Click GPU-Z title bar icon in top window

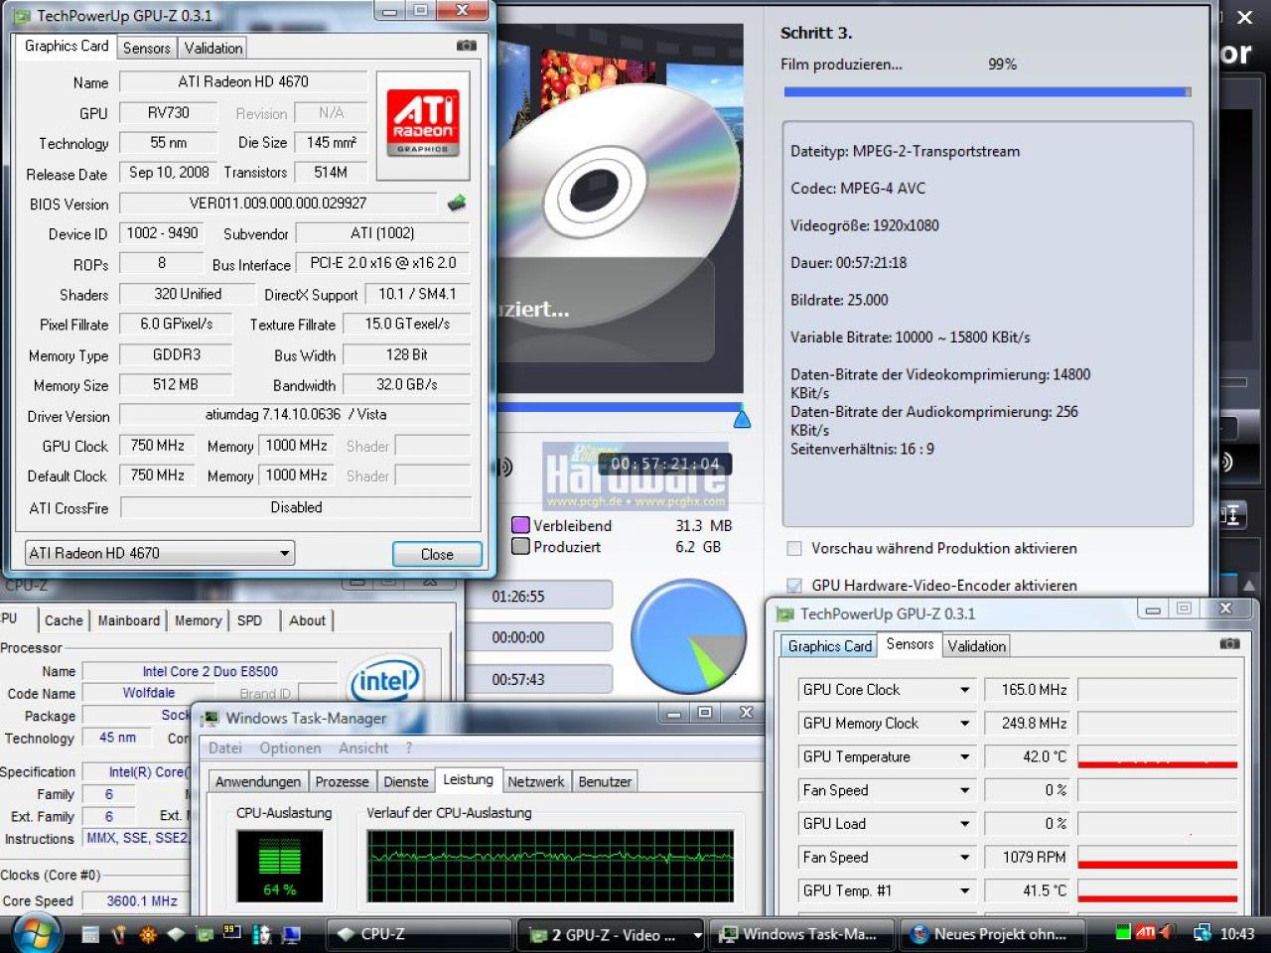click(x=22, y=16)
